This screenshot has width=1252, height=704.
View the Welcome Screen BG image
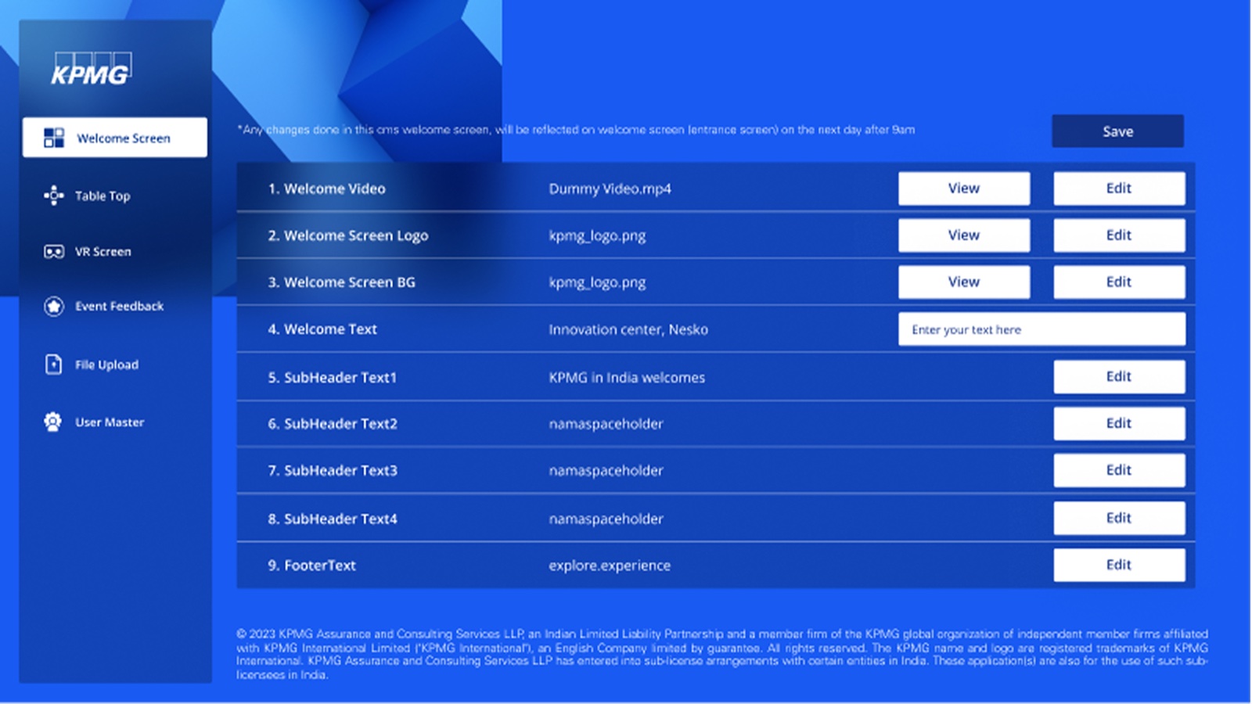[964, 282]
